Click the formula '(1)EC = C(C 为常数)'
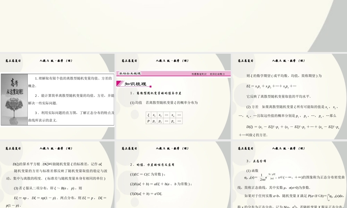This screenshot has height=208, width=347. [148, 174]
